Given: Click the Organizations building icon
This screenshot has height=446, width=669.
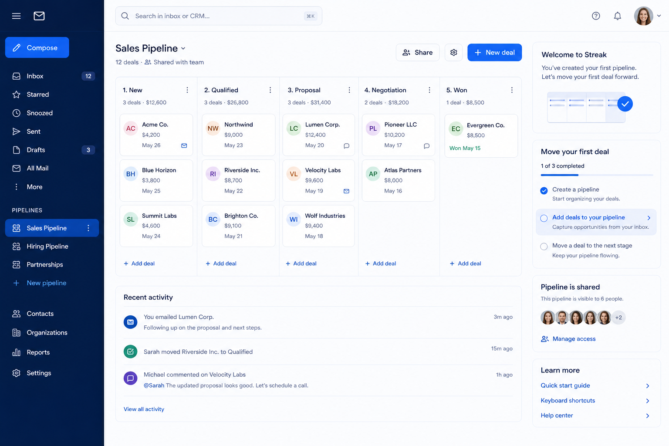Looking at the screenshot, I should click(17, 333).
